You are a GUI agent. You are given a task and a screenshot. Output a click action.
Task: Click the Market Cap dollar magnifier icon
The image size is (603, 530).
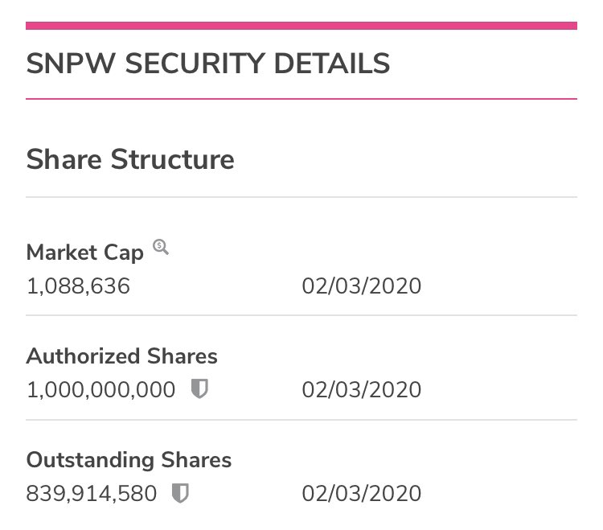[x=161, y=248]
